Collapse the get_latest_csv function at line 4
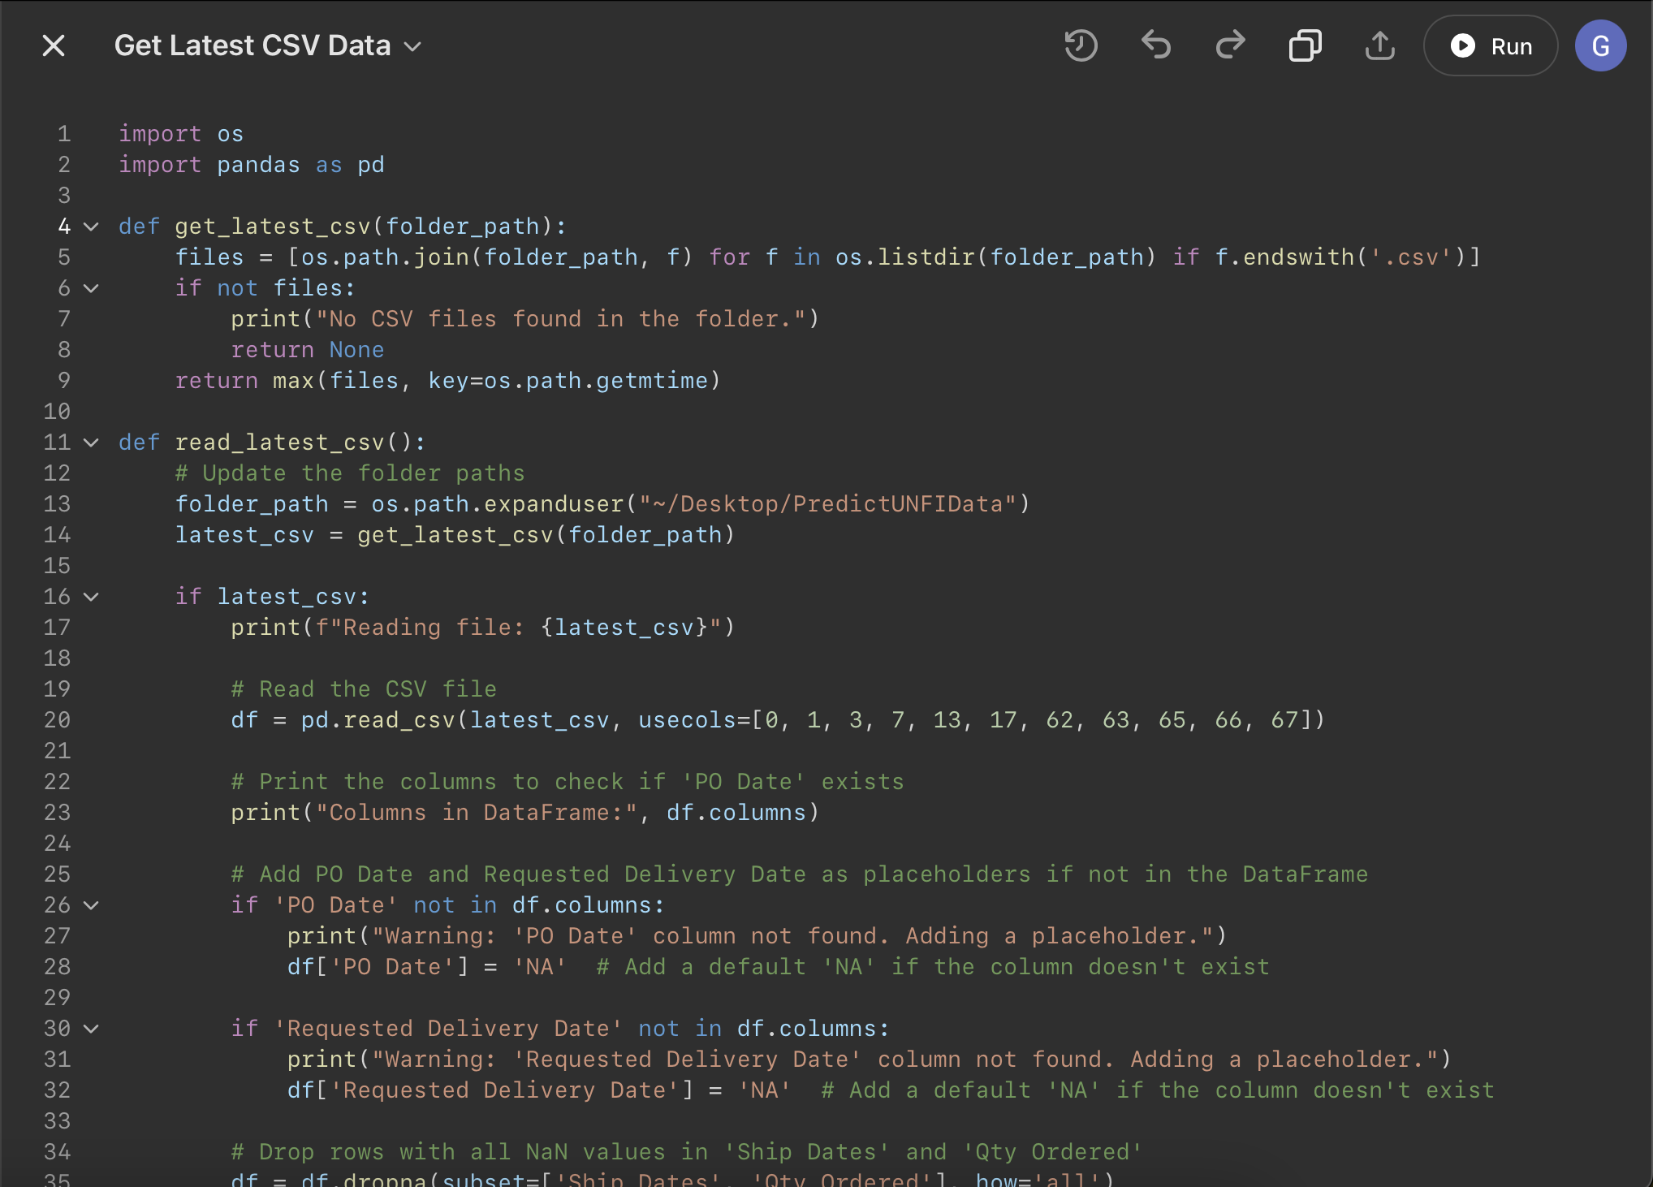Viewport: 1653px width, 1187px height. coord(92,227)
